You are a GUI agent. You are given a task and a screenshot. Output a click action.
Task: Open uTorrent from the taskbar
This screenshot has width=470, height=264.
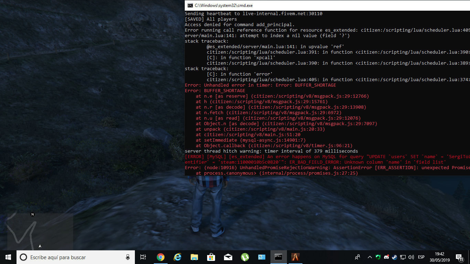pos(245,257)
